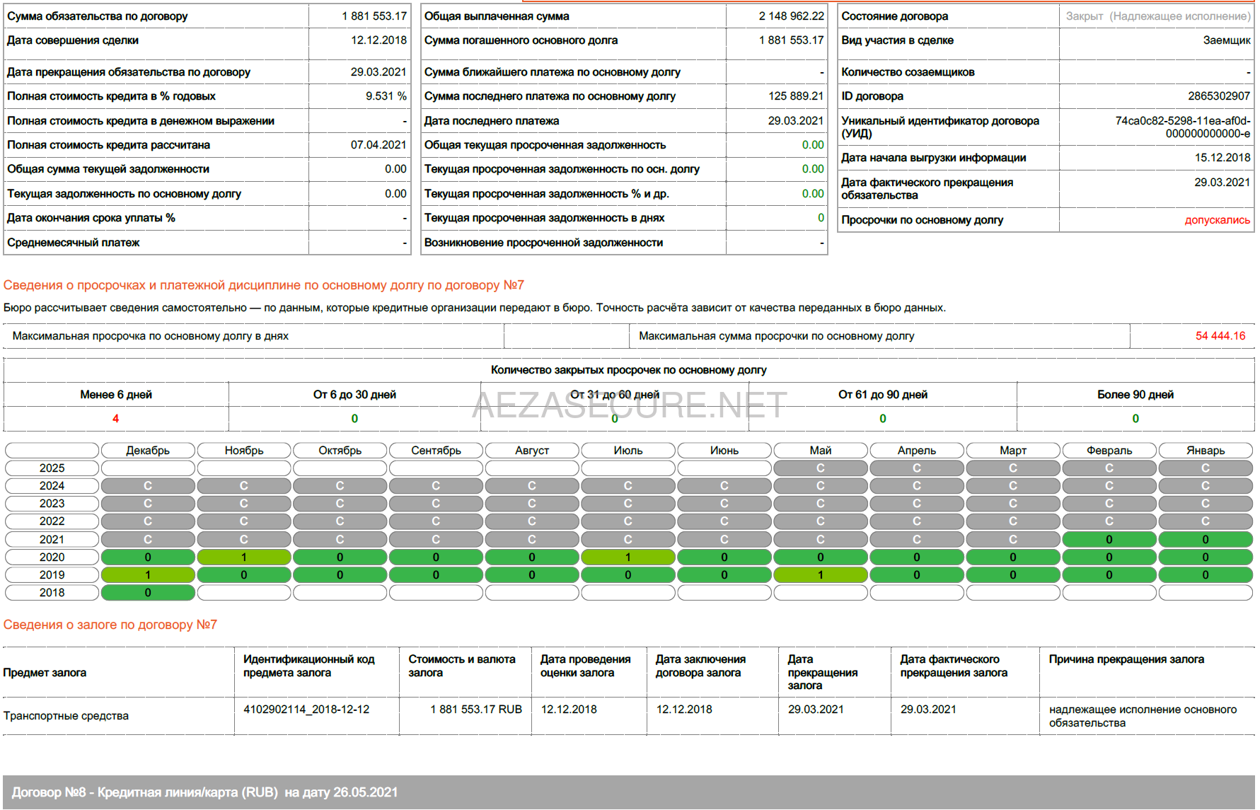Viewport: 1260px width, 810px height.
Task: Select the 15.12.2018 data upload start date
Action: 1223,158
